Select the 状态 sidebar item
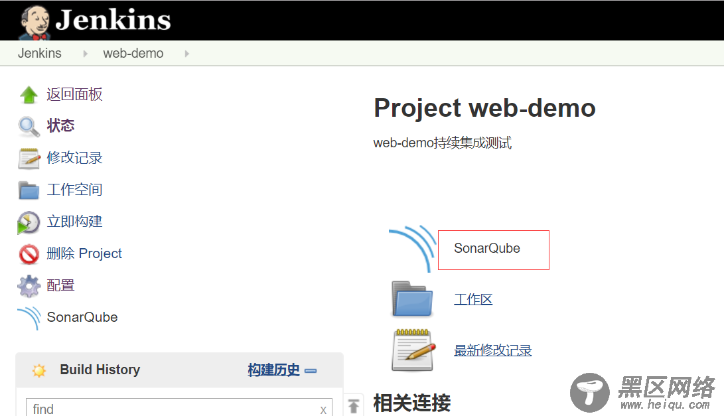Image resolution: width=724 pixels, height=416 pixels. point(60,125)
